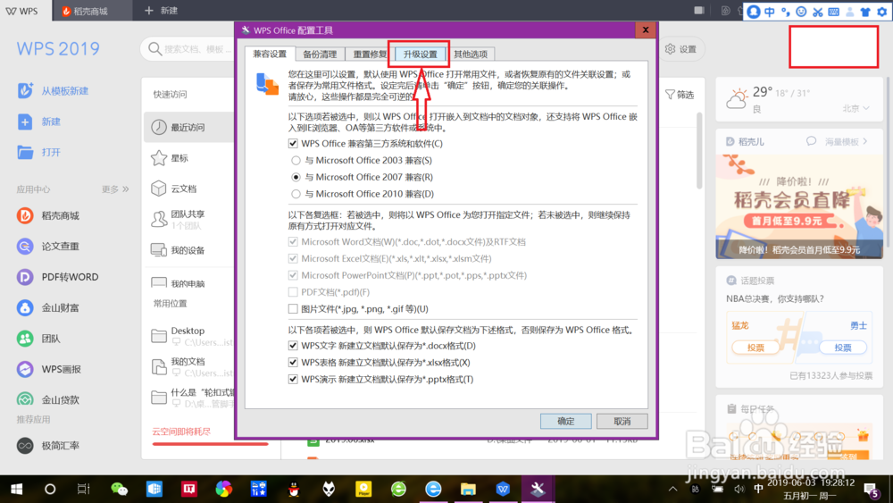Open 极简汇率 recommended app icon
Image resolution: width=893 pixels, height=503 pixels.
point(25,446)
